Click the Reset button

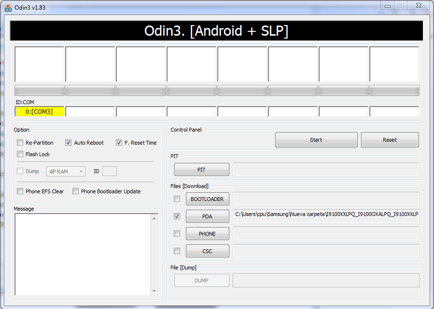coord(390,140)
